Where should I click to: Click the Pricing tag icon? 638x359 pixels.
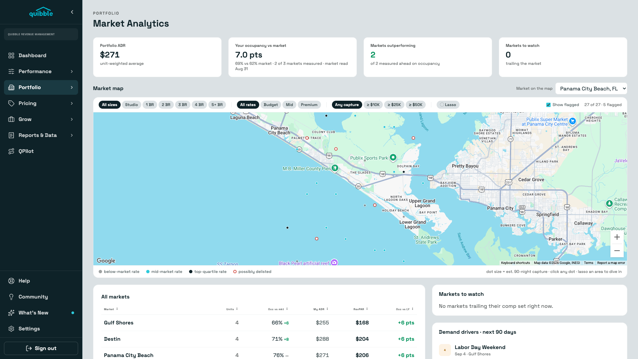tap(11, 103)
